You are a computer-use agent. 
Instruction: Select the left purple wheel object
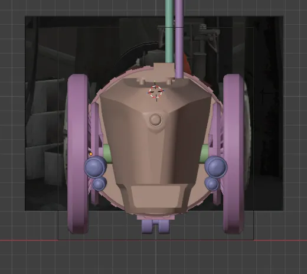[x=77, y=154]
